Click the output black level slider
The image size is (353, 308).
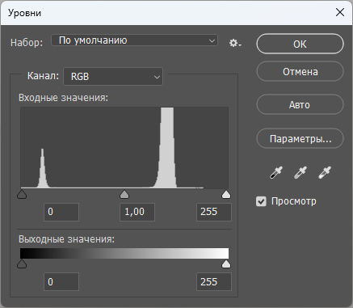pos(22,264)
